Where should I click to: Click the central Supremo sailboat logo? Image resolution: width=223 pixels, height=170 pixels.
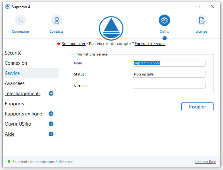tap(111, 28)
